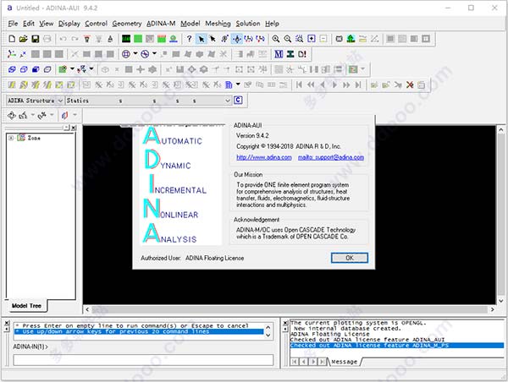This screenshot has width=508, height=382.
Task: Click OK in the About dialog
Action: click(x=350, y=258)
